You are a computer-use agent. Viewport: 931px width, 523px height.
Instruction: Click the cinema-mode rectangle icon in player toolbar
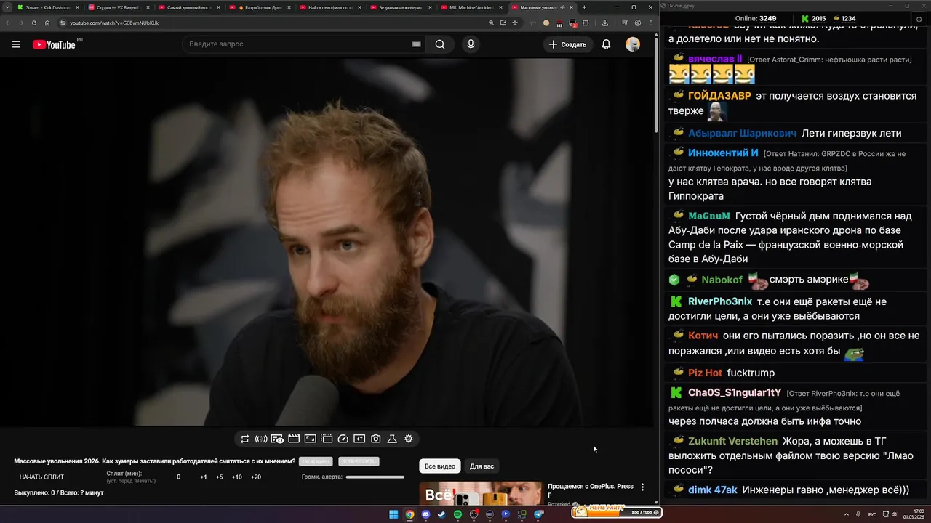(310, 439)
